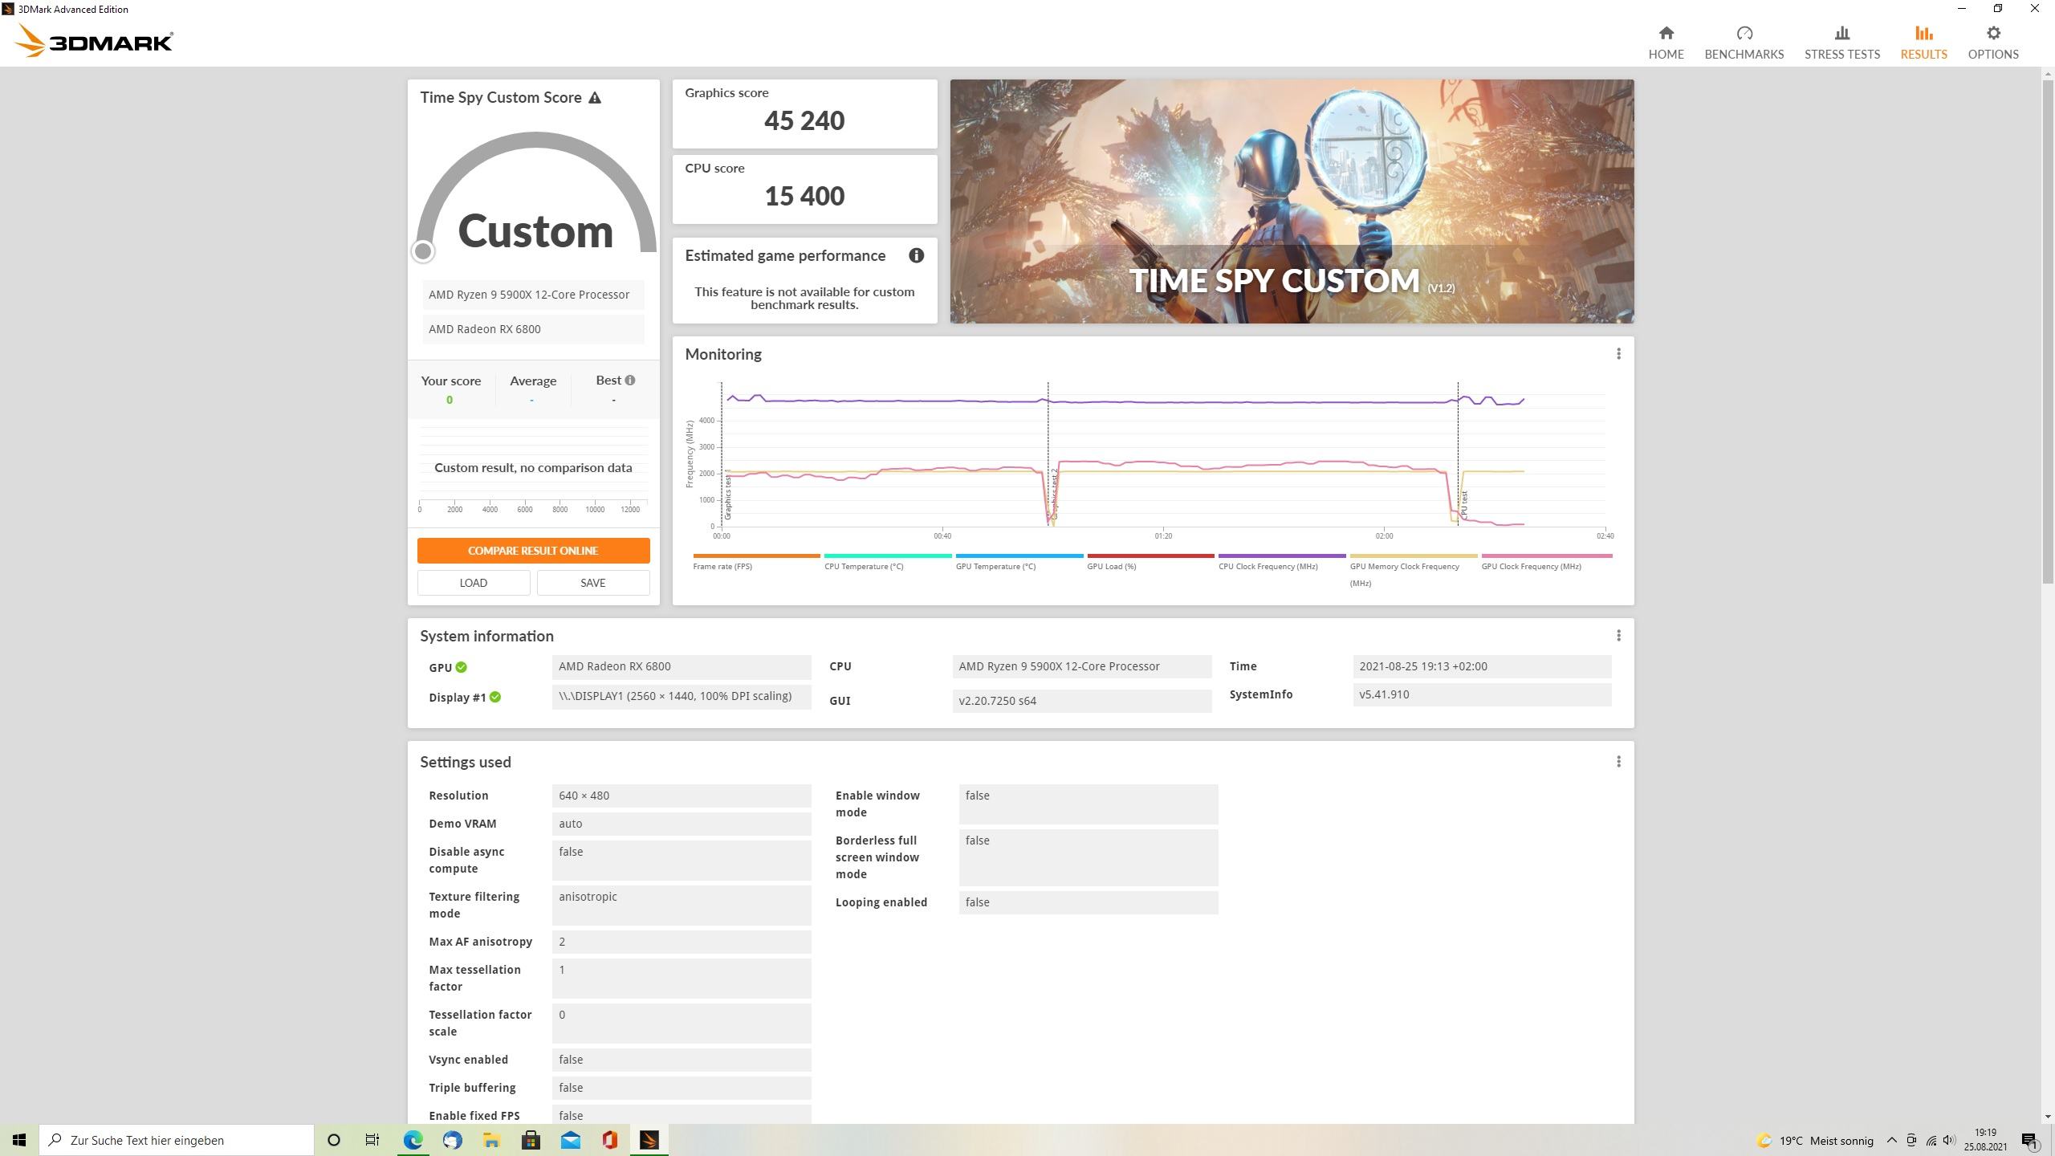The image size is (2055, 1156).
Task: Open Mail app from taskbar
Action: (x=570, y=1140)
